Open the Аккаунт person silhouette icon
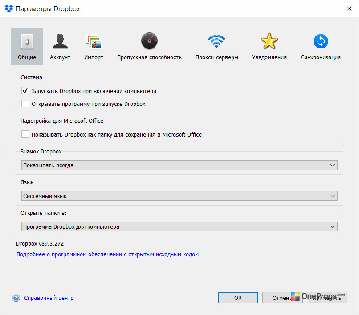The height and width of the screenshot is (315, 359). tap(60, 41)
